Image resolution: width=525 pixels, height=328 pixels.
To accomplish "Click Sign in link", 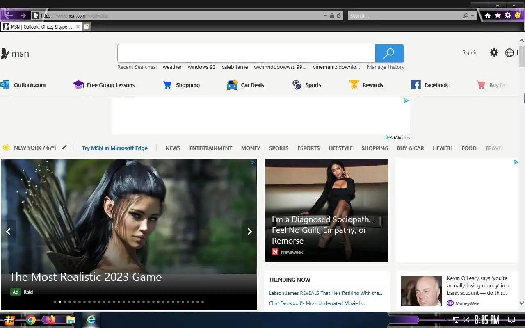I will point(470,52).
